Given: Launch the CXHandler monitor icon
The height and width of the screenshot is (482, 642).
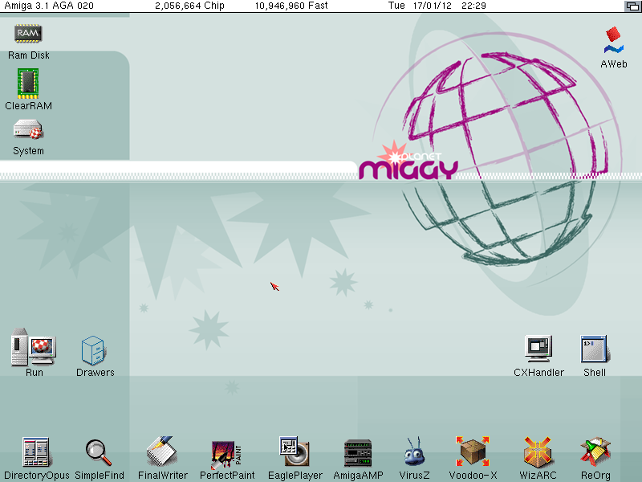Looking at the screenshot, I should [x=538, y=349].
